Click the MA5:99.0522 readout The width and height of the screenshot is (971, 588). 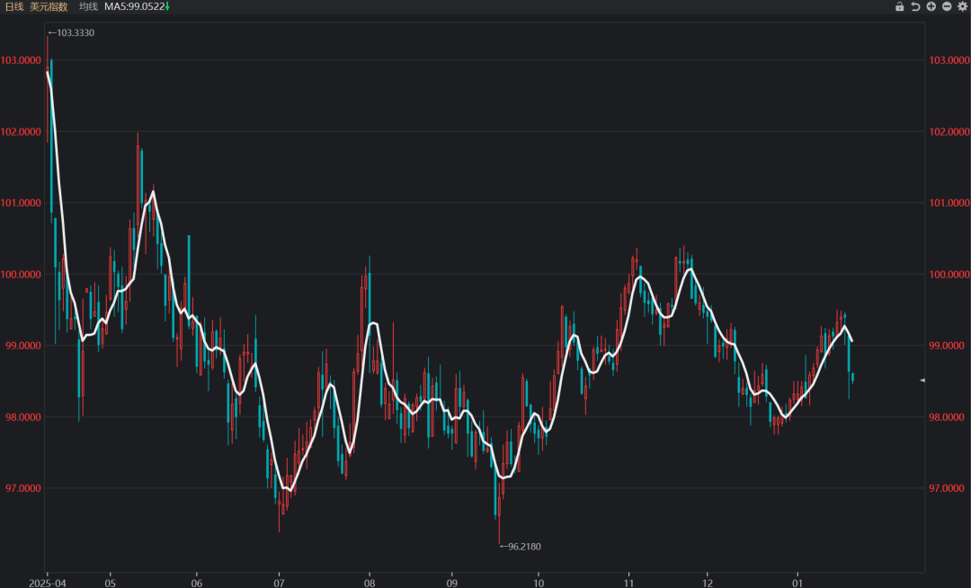click(133, 6)
